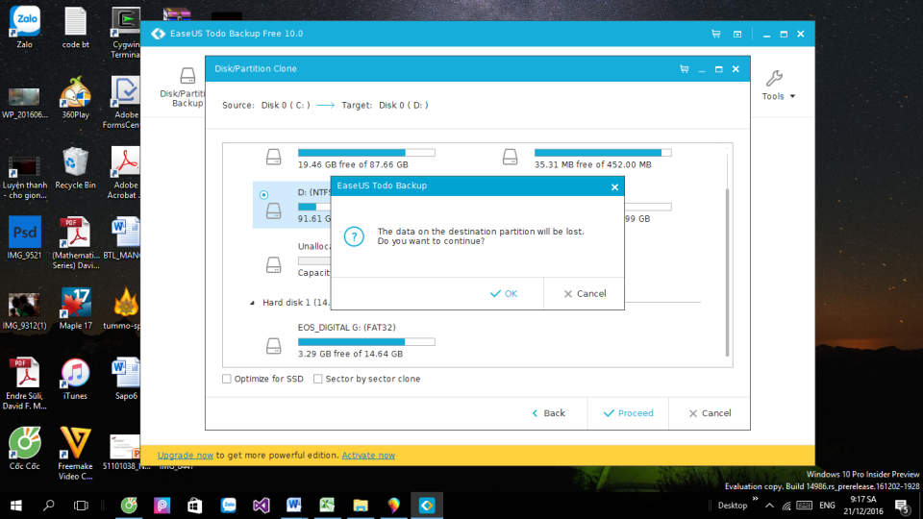Tick the Sector by sector clone checkbox
Viewport: 923px width, 519px height.
tap(318, 379)
